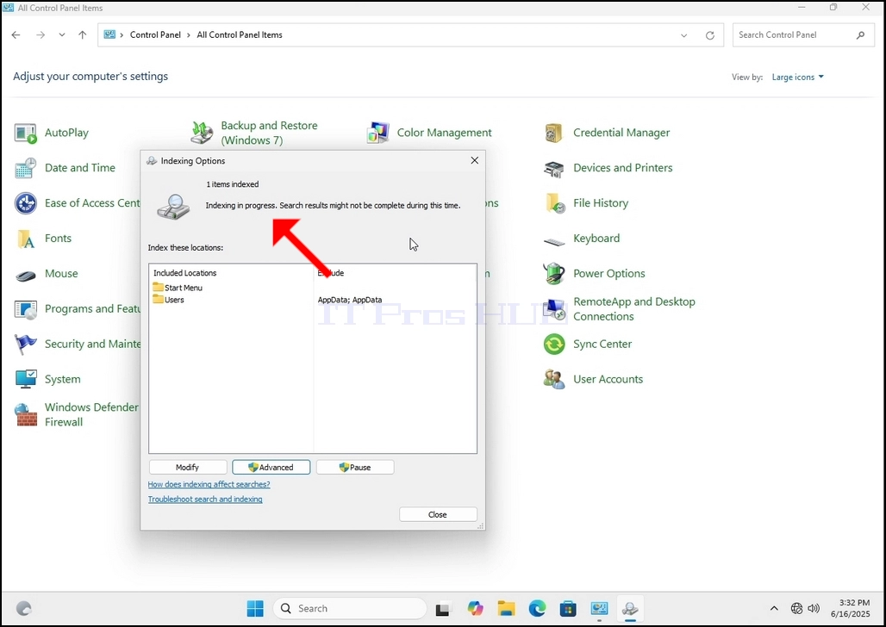This screenshot has width=886, height=627.
Task: Open Advanced indexing options
Action: tap(271, 467)
